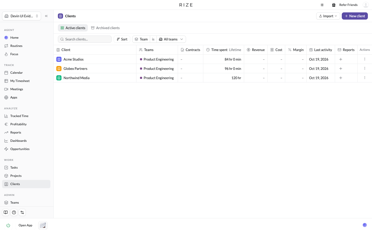The height and width of the screenshot is (232, 372).
Task: Click the Clients page header icon
Action: click(x=60, y=16)
